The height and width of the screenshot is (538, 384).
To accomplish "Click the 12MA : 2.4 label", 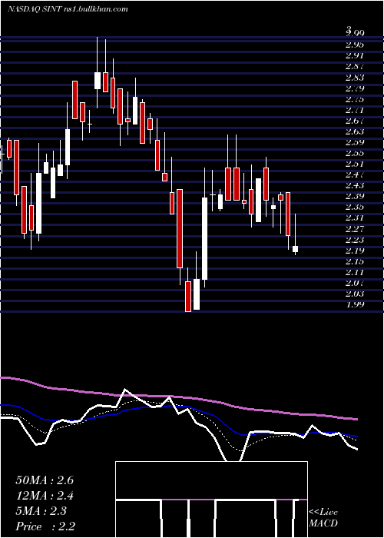I will point(45,496).
